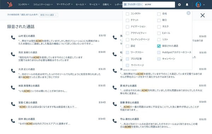Check the ランディングページ filter checkbox
This screenshot has height=134, width=212.
(x=127, y=39)
